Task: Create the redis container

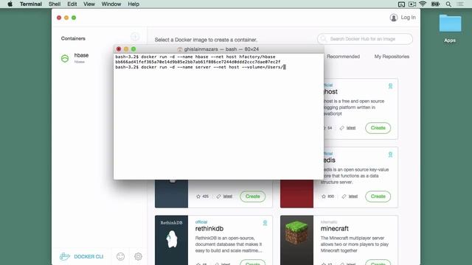Action: 378,197
